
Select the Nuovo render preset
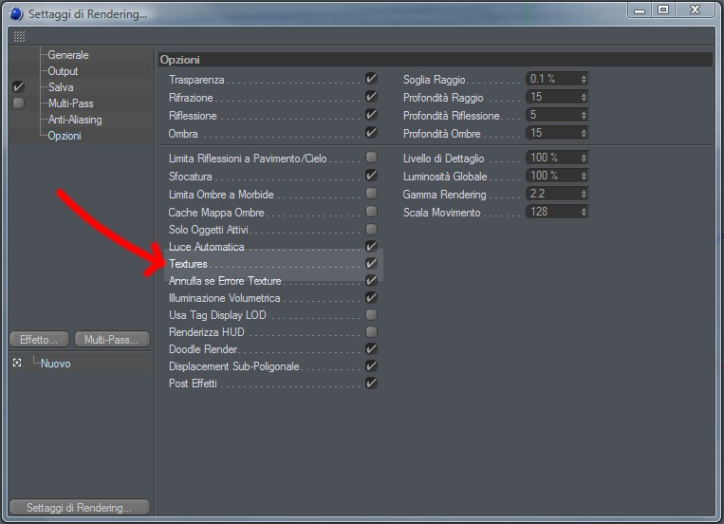55,364
